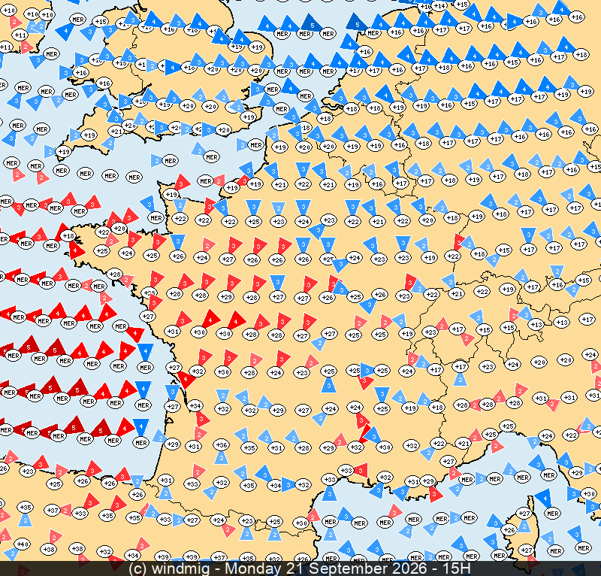
Task: Select blue 2 arrow beneath the +36 label
Action: [221, 458]
